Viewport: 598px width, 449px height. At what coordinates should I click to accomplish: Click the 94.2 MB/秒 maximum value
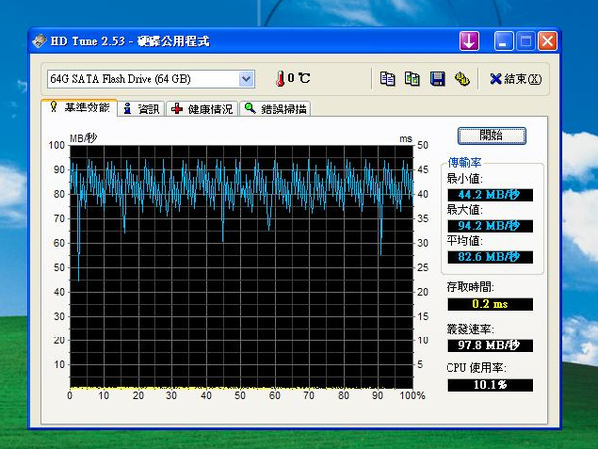[x=490, y=226]
